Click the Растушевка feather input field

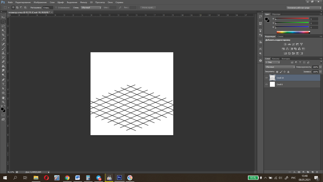coord(48,8)
